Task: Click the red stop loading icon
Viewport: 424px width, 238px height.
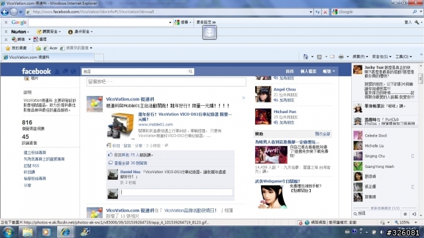Action: (x=325, y=12)
